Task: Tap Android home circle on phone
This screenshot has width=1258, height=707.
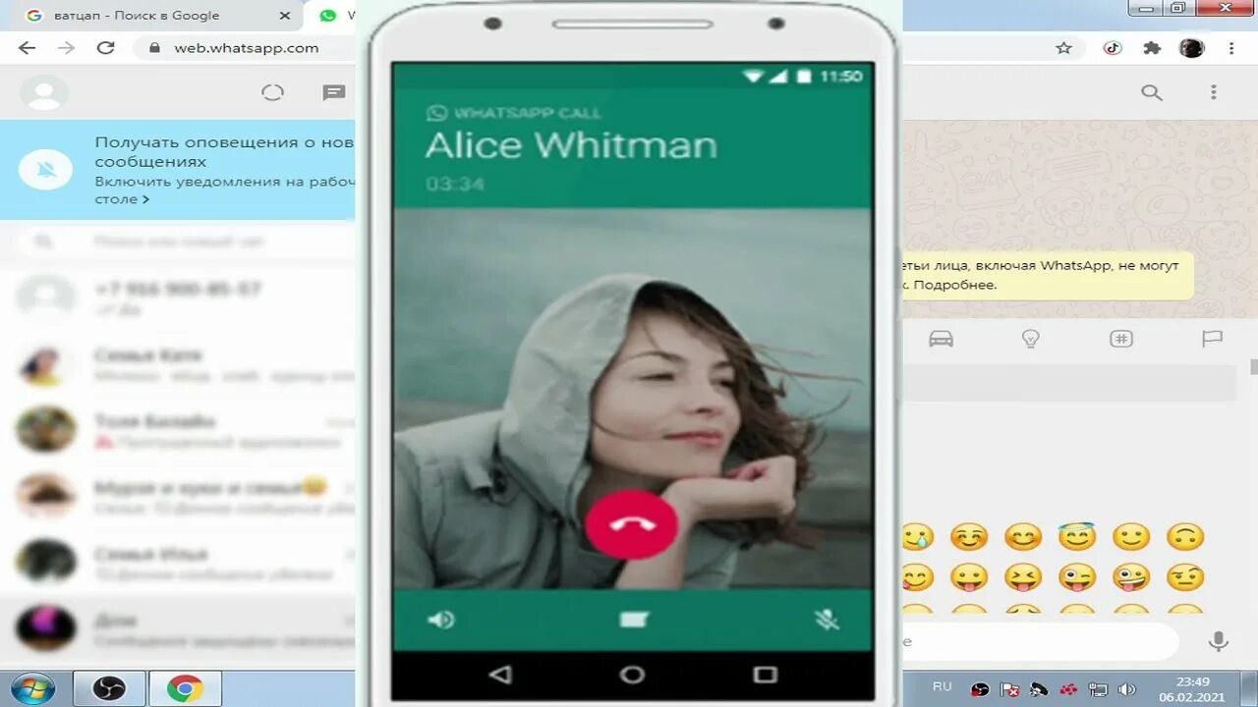Action: (632, 675)
